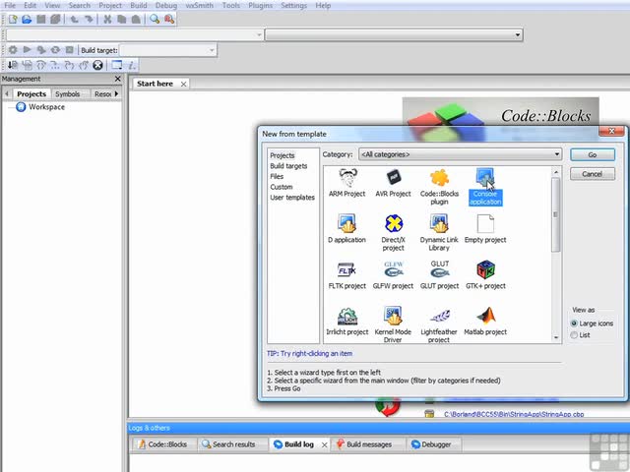Click the Cancel button

[x=593, y=174]
